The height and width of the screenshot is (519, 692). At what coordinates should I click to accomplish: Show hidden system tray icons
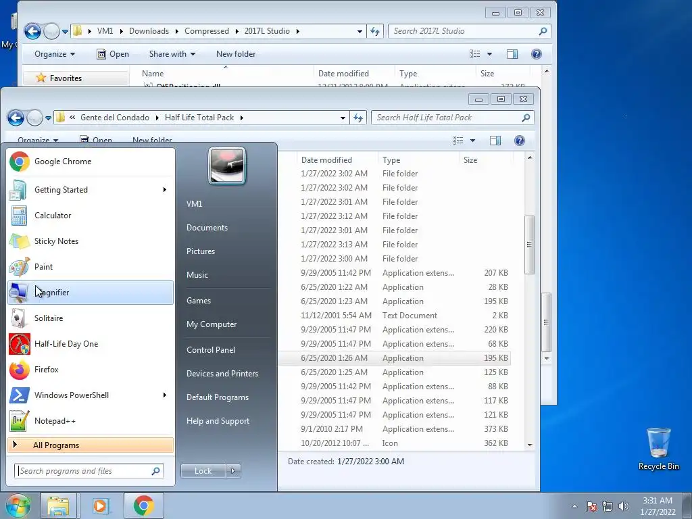tap(574, 506)
